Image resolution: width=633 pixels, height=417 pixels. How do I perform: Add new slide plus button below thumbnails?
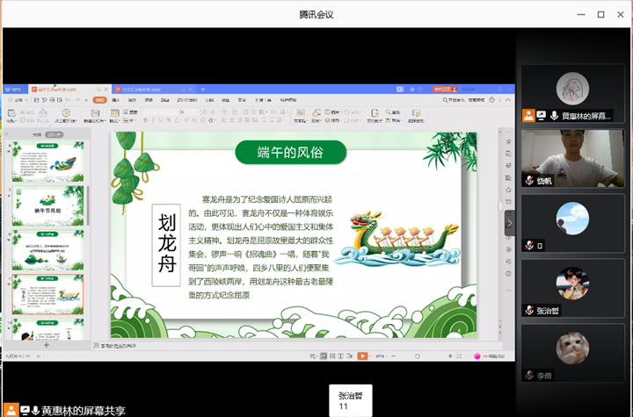point(47,345)
